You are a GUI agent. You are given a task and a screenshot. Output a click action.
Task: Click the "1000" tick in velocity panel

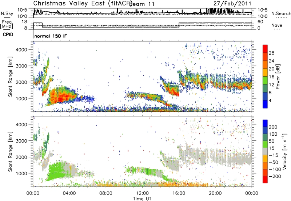pyautogui.click(x=21, y=174)
